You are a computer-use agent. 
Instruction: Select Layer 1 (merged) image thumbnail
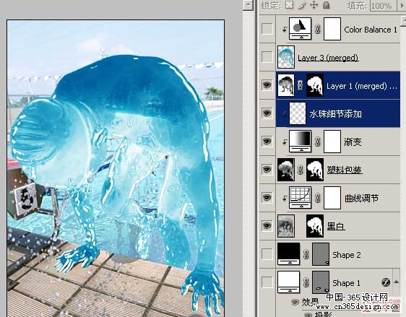(286, 85)
